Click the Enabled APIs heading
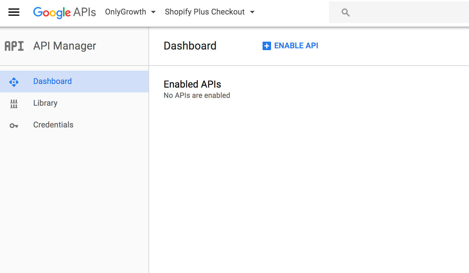 click(192, 84)
